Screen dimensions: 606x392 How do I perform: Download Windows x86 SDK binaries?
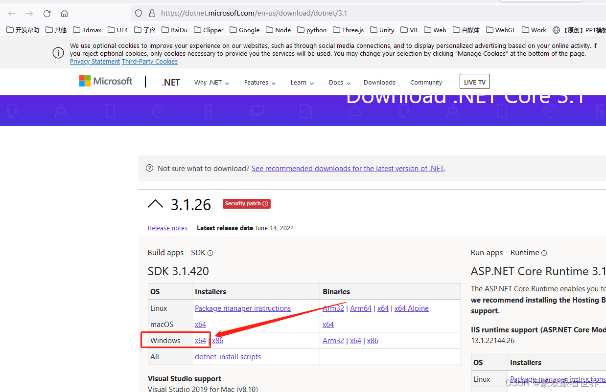[x=373, y=341]
